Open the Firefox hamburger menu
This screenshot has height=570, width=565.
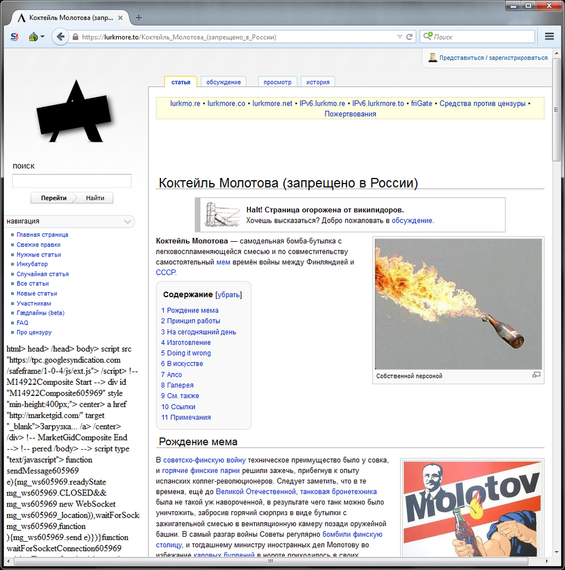tap(549, 36)
